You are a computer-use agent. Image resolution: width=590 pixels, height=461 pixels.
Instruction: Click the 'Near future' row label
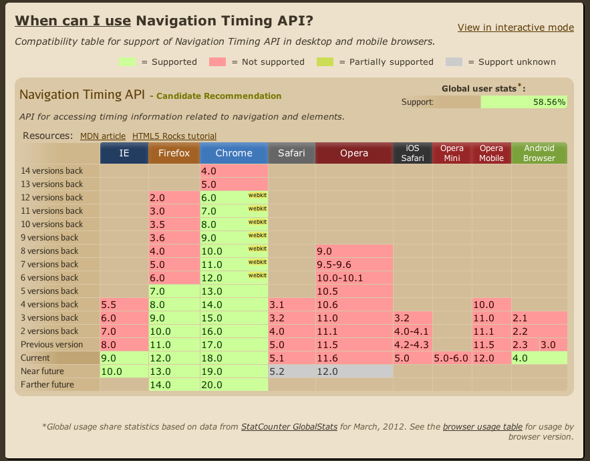42,371
